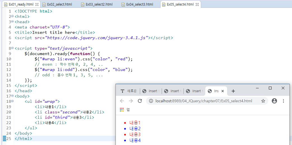Viewport: 292px width, 145px height.
Task: Close the Chrome window
Action: click(x=283, y=88)
